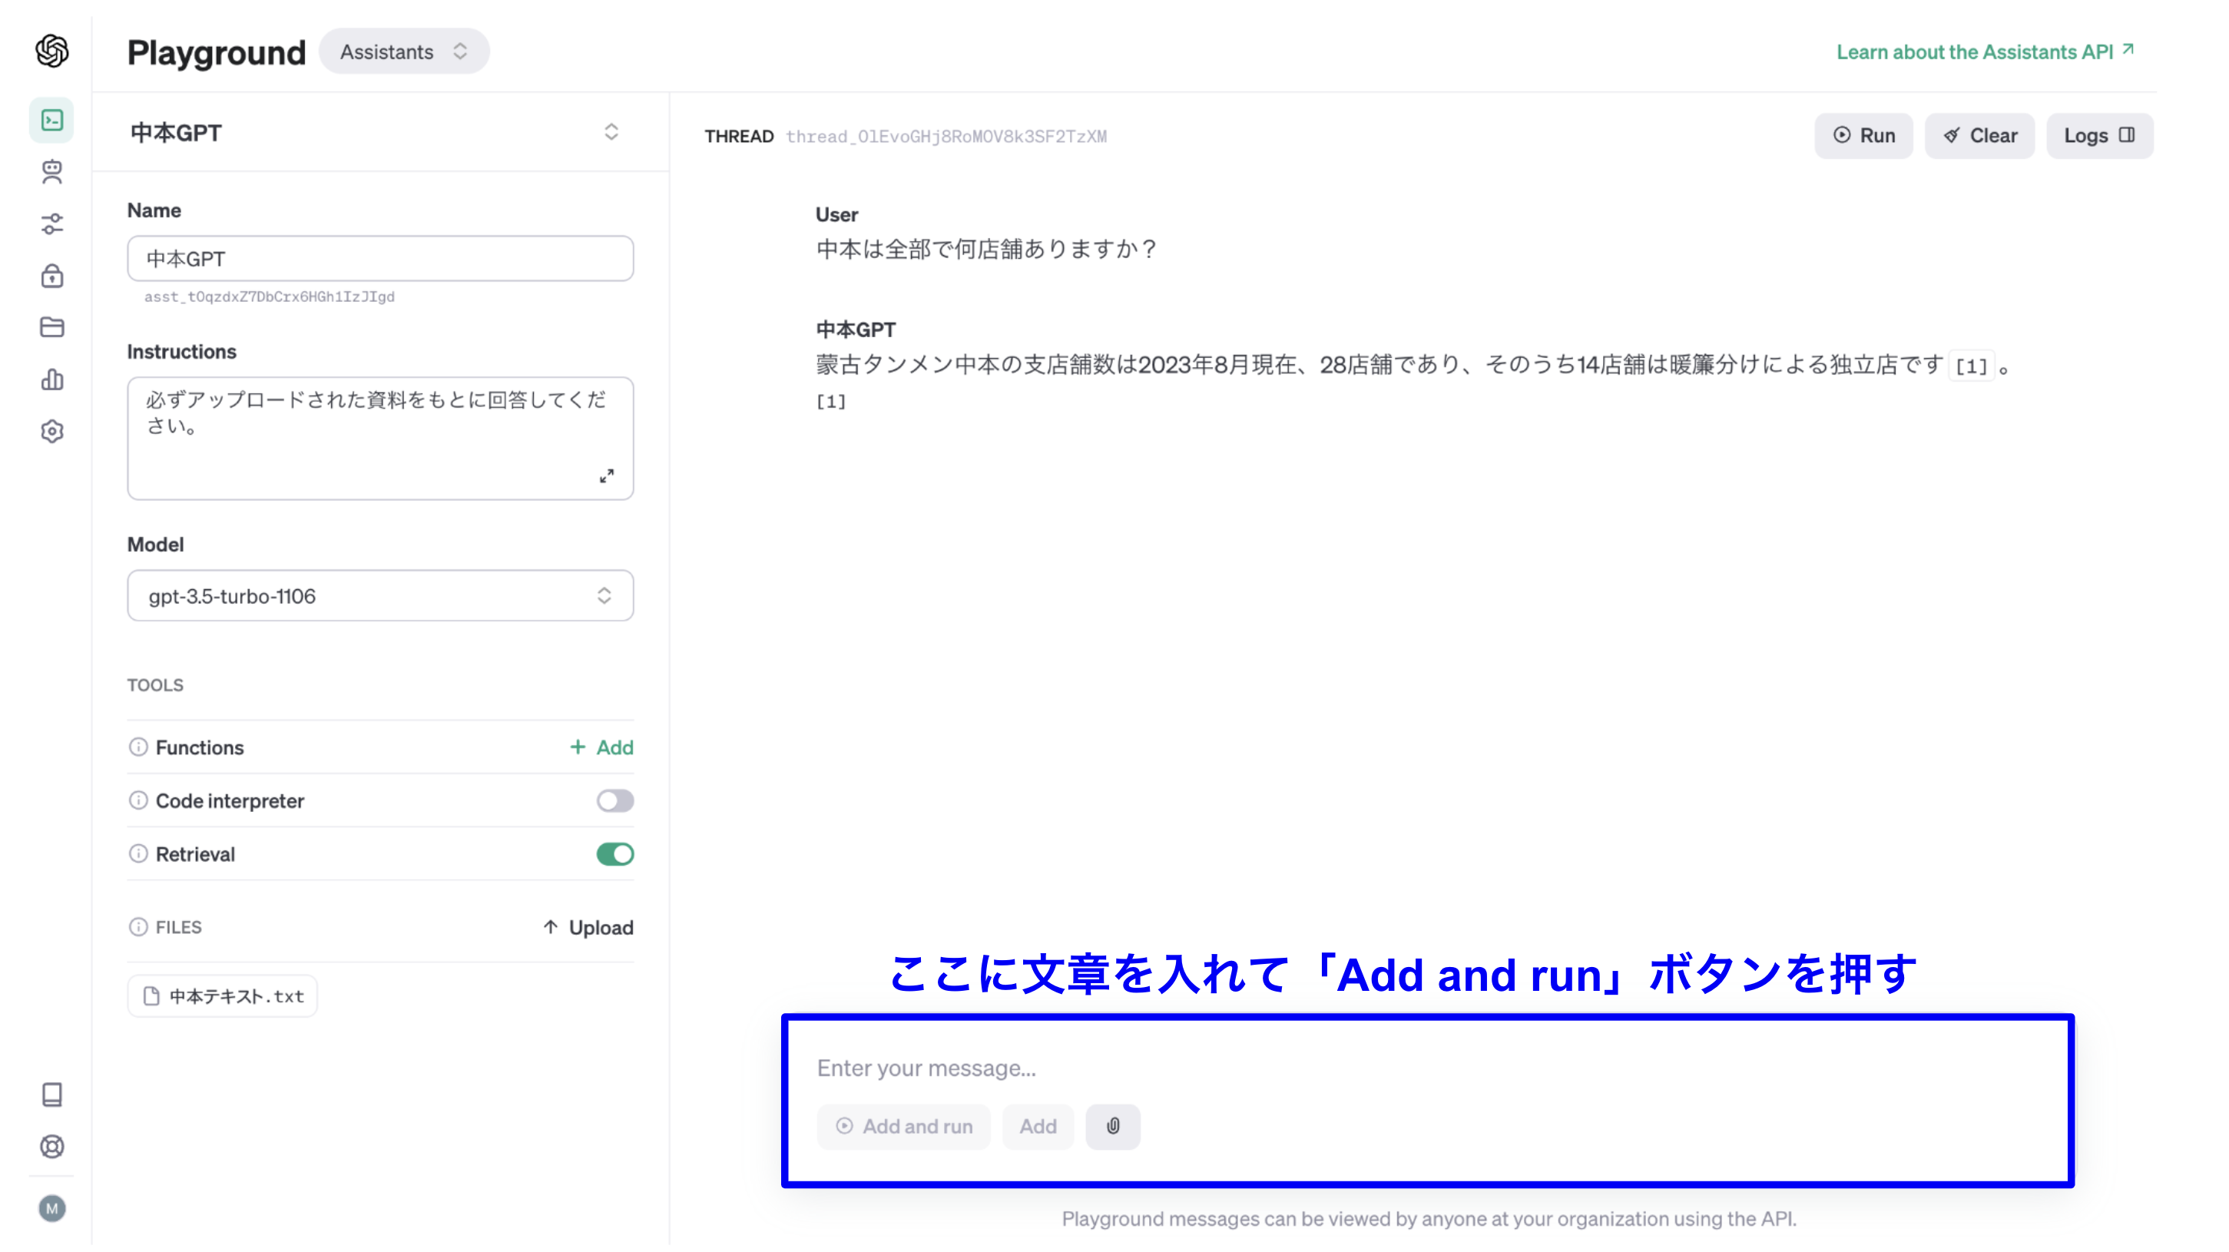Open the 中本テキスト.txt file chip
The image size is (2229, 1252).
point(221,995)
